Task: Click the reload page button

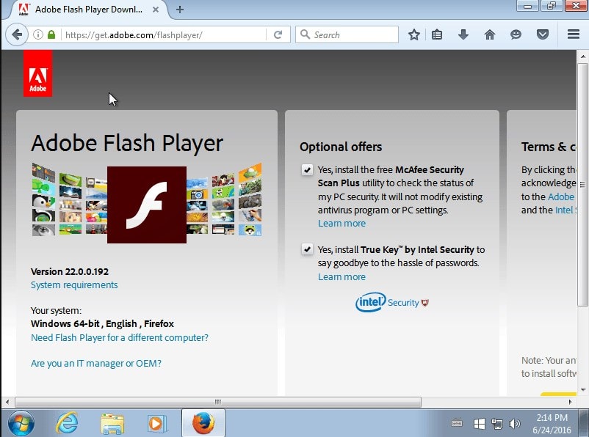Action: coord(278,35)
